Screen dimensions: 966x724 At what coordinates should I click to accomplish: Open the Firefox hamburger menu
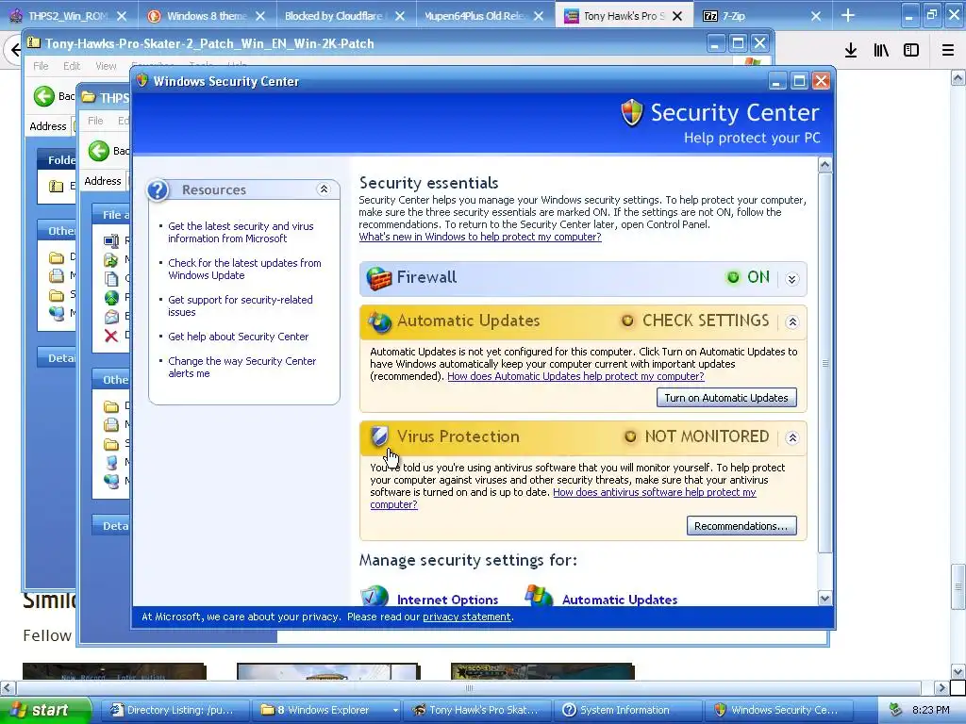pos(948,51)
